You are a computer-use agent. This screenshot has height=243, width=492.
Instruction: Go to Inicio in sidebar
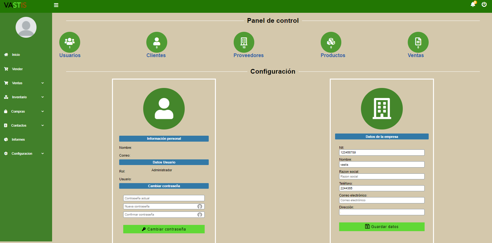point(16,55)
